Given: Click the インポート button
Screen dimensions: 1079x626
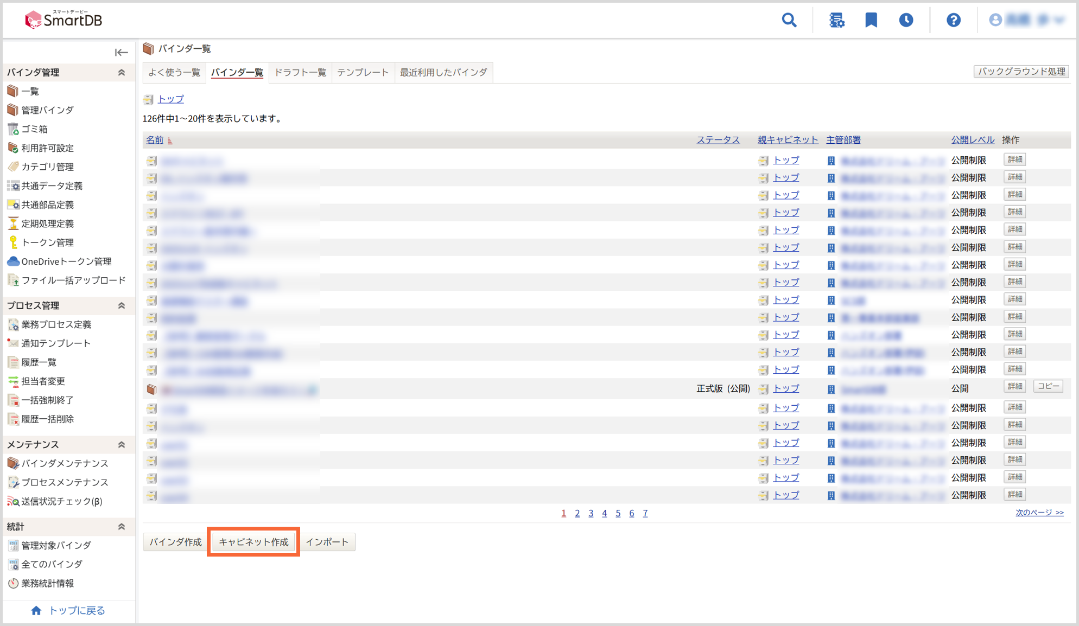Looking at the screenshot, I should point(327,542).
